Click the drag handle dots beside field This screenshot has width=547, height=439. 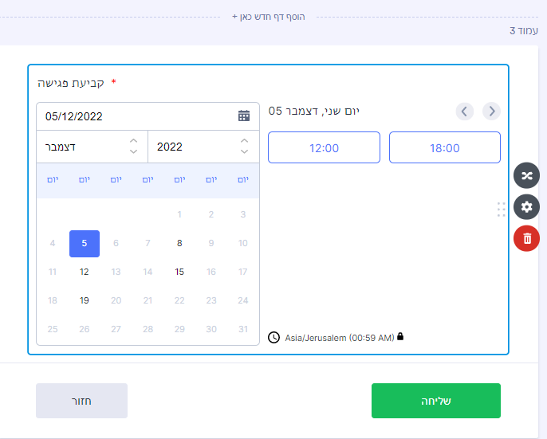coord(501,210)
